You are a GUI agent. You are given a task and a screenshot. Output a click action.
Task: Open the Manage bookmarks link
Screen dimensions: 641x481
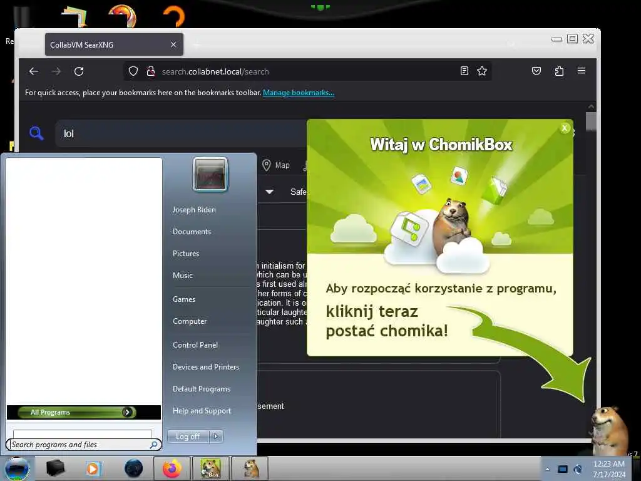pyautogui.click(x=299, y=93)
